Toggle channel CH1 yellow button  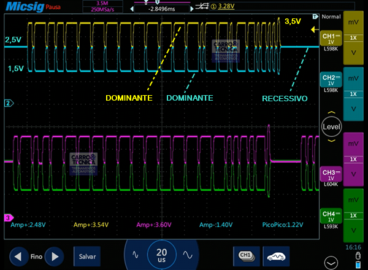coord(331,39)
